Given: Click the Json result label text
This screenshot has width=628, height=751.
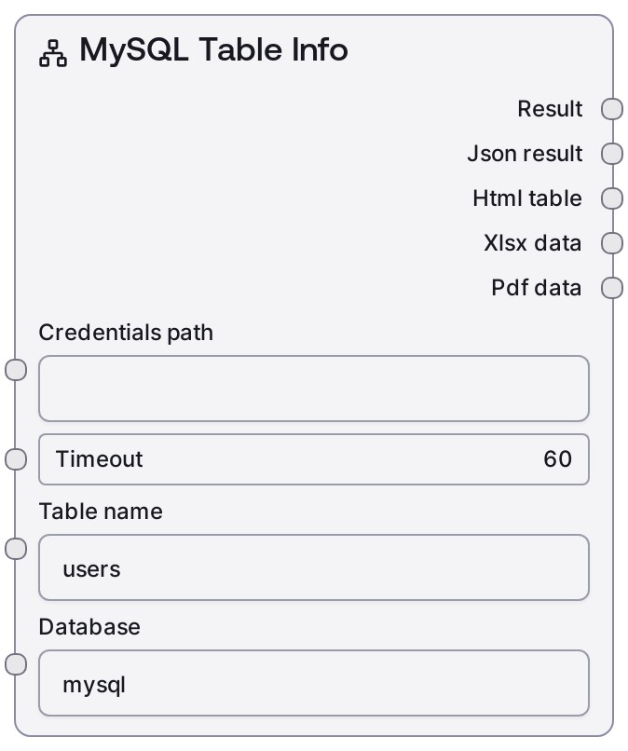Looking at the screenshot, I should [525, 154].
